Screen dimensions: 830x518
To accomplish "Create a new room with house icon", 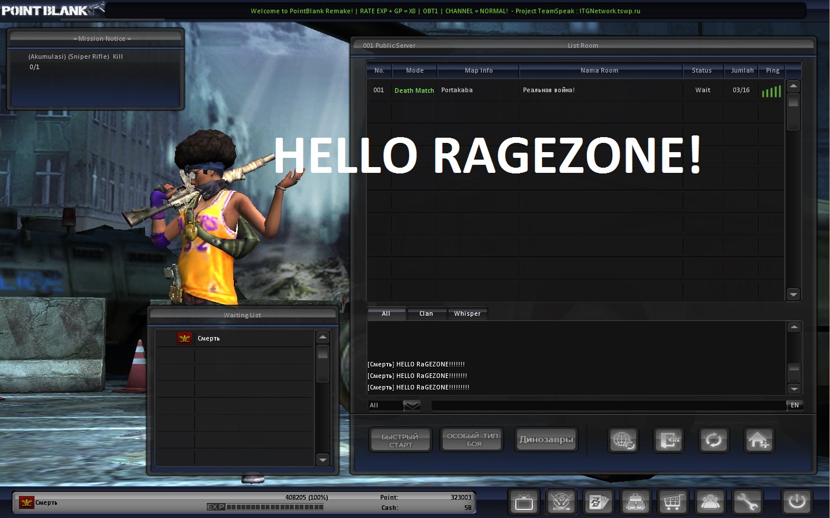I will tap(759, 440).
